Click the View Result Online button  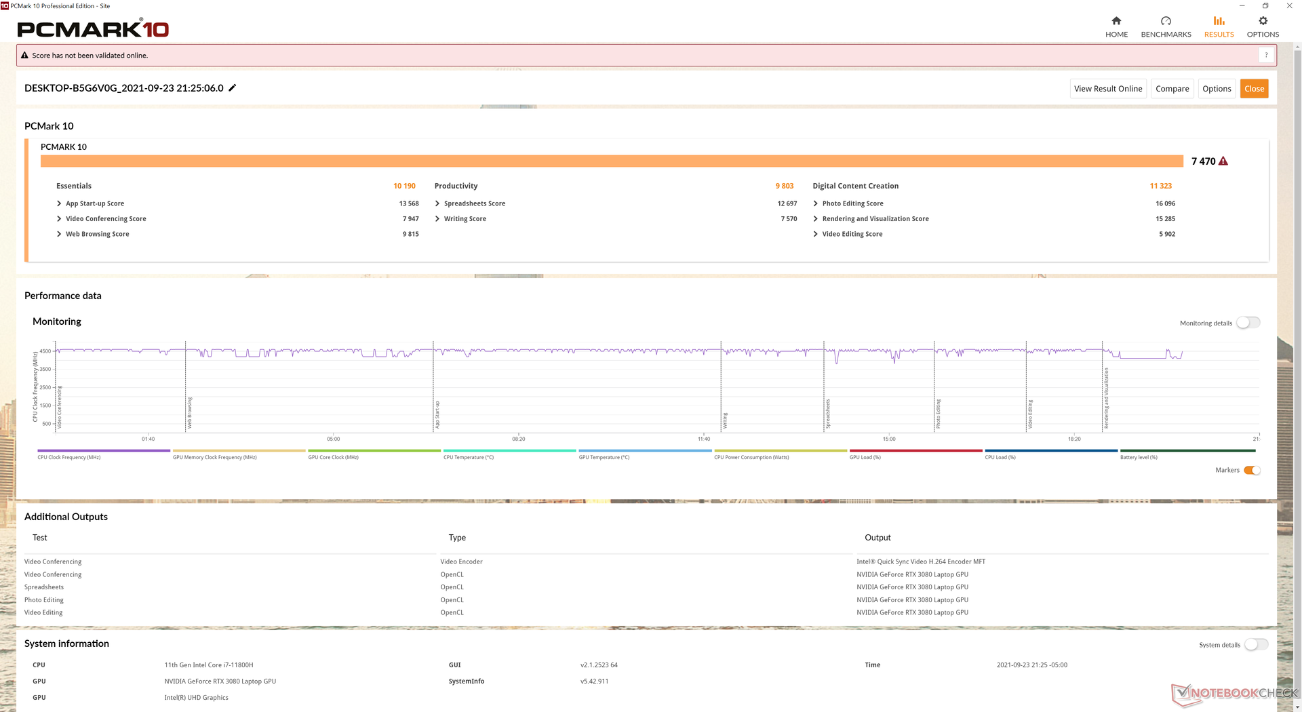point(1107,89)
